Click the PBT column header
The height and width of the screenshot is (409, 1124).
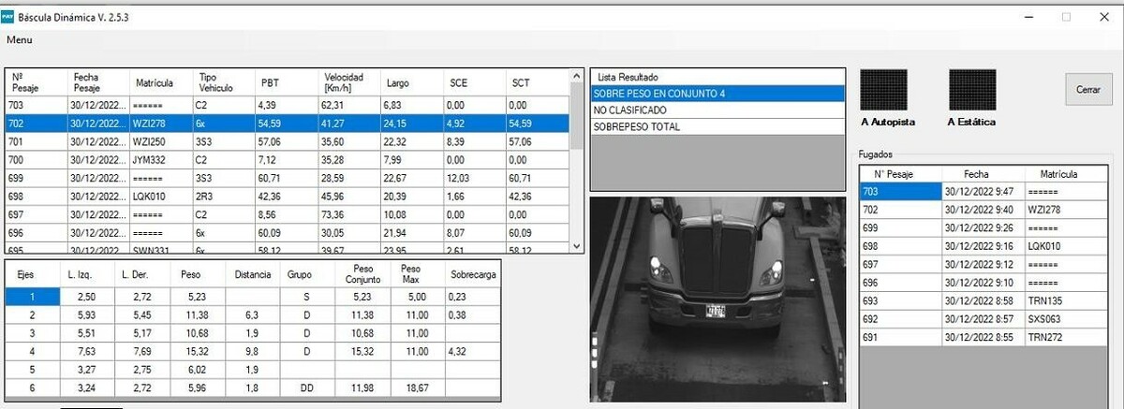point(286,82)
